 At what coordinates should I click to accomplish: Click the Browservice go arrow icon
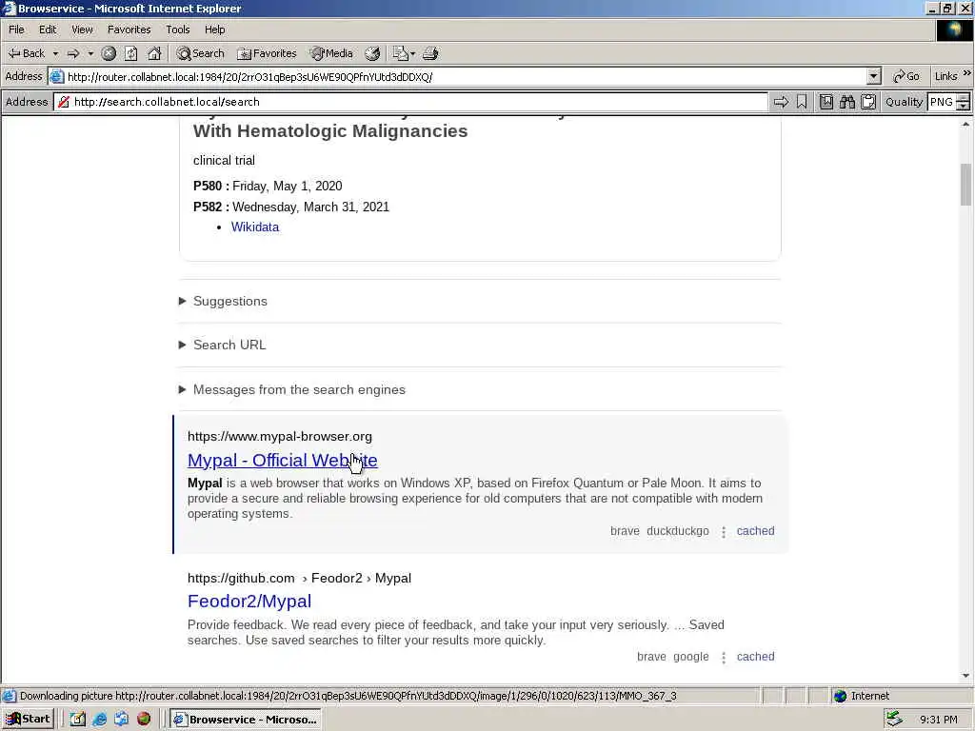point(781,102)
